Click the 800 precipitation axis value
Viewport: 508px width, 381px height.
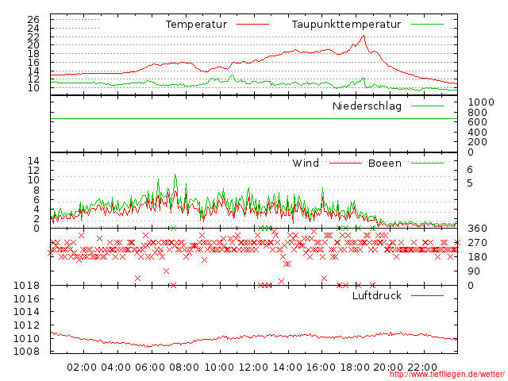click(x=477, y=113)
